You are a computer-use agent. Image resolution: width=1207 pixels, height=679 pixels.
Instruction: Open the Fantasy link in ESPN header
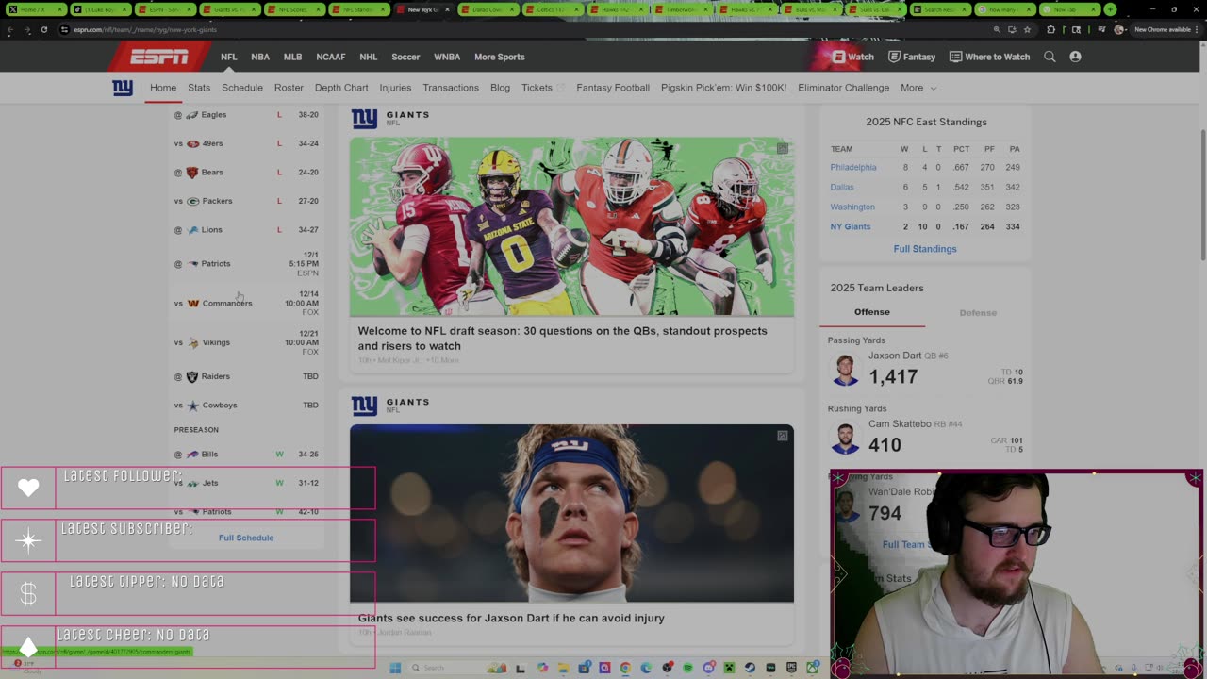click(912, 57)
